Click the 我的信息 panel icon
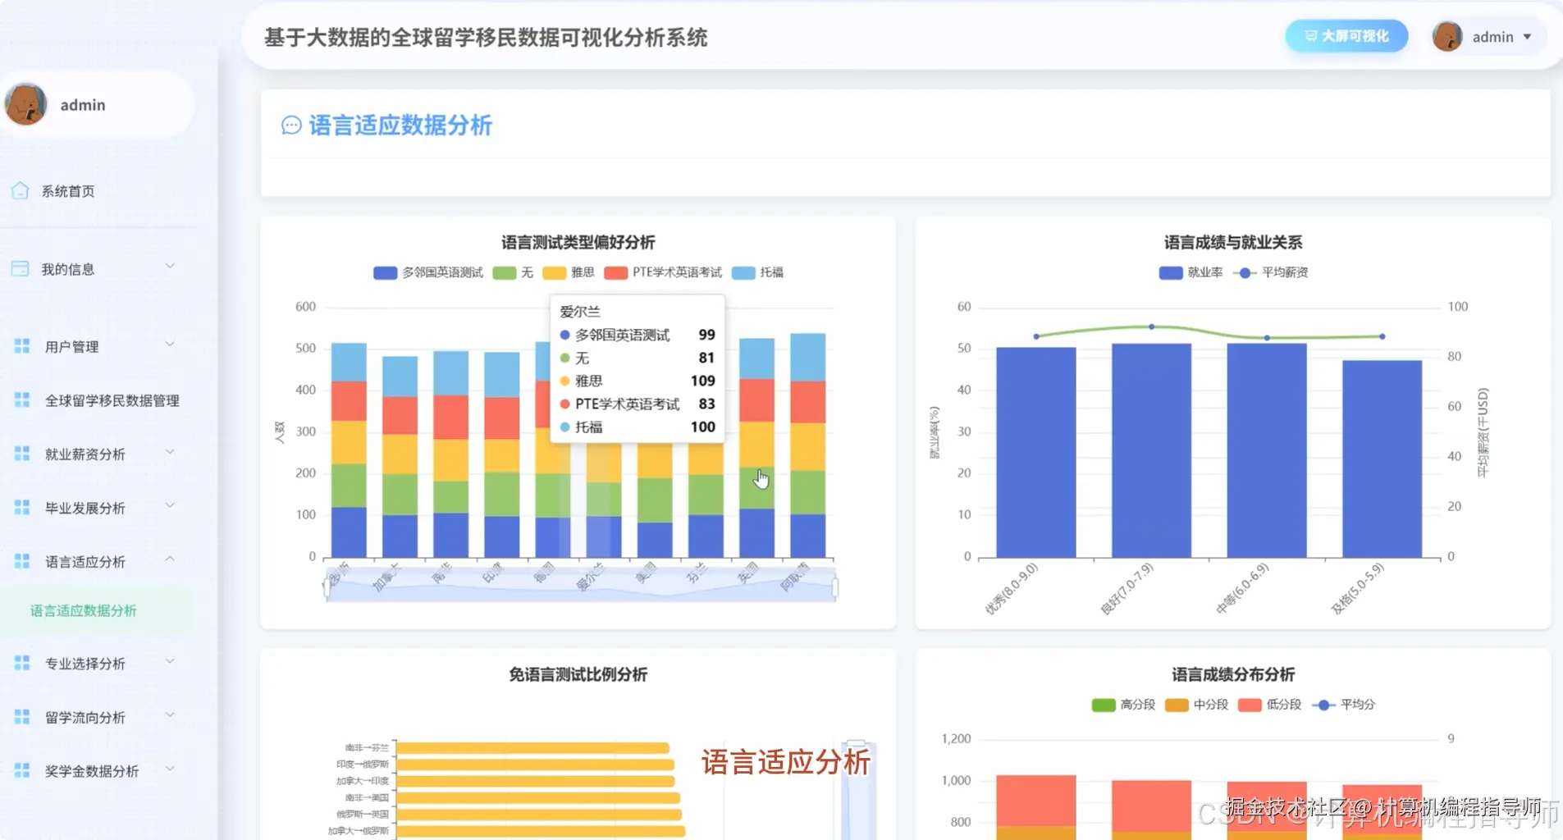The width and height of the screenshot is (1563, 840). point(21,267)
